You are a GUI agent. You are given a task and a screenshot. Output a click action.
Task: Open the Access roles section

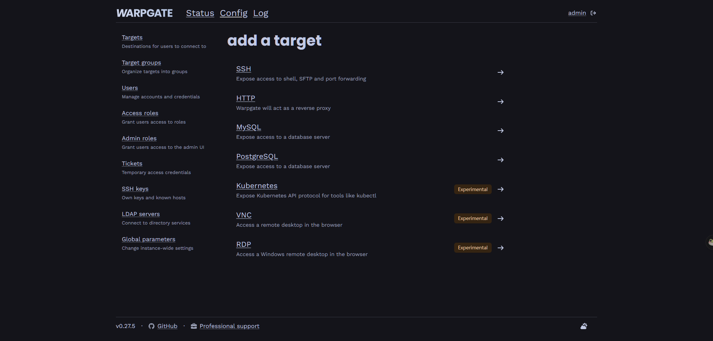(x=140, y=113)
